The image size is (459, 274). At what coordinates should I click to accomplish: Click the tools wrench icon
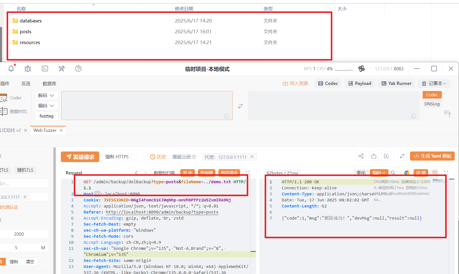[x=62, y=69]
